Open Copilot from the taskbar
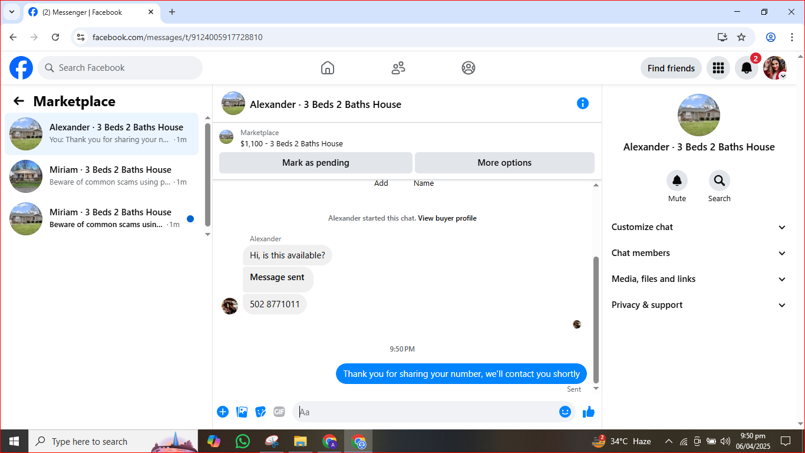Screen dimensions: 805x453 [213, 441]
